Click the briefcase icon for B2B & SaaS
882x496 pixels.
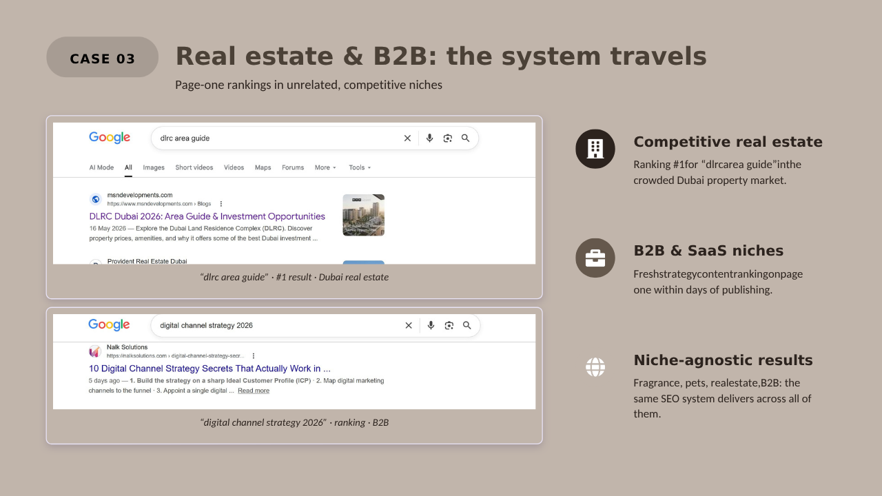tap(595, 258)
